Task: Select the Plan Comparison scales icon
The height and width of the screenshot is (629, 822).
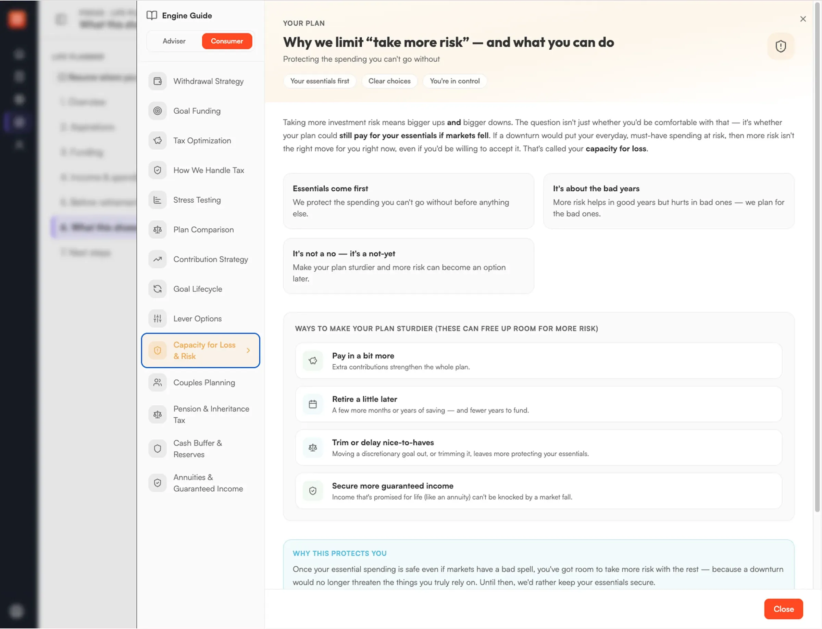Action: (157, 229)
